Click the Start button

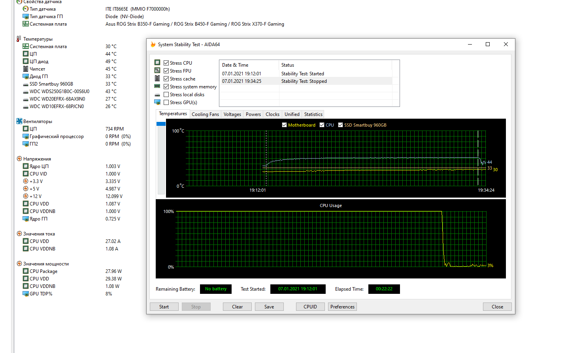[x=164, y=306]
